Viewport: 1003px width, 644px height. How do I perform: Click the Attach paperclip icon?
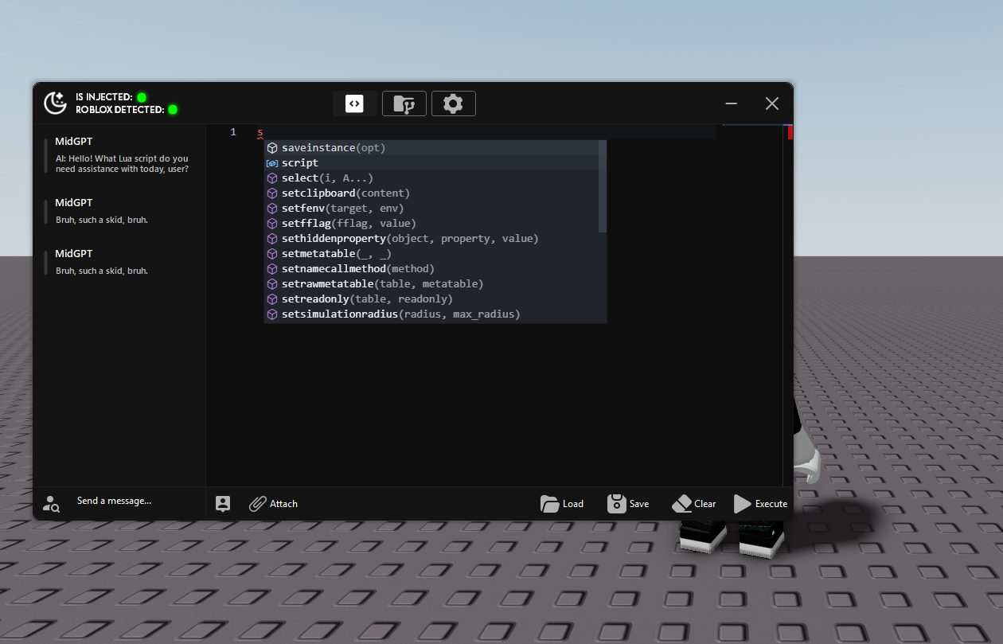[x=258, y=504]
